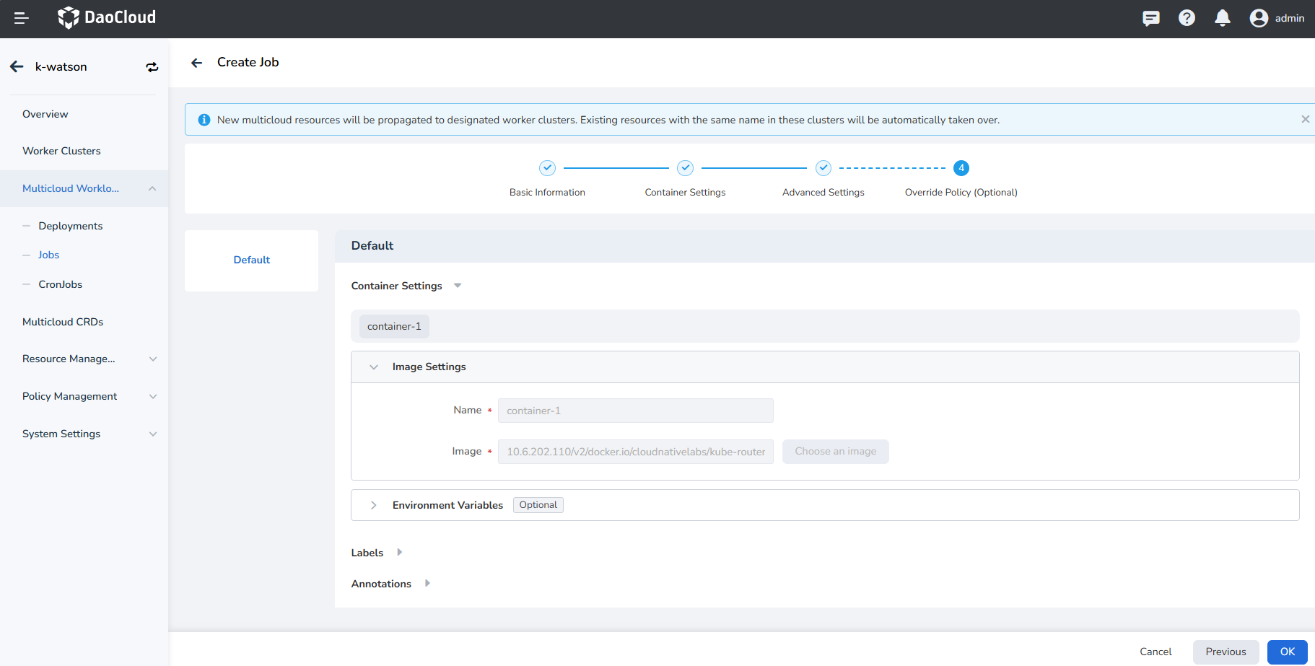Expand the Labels section
This screenshot has height=666, width=1315.
[x=399, y=553]
